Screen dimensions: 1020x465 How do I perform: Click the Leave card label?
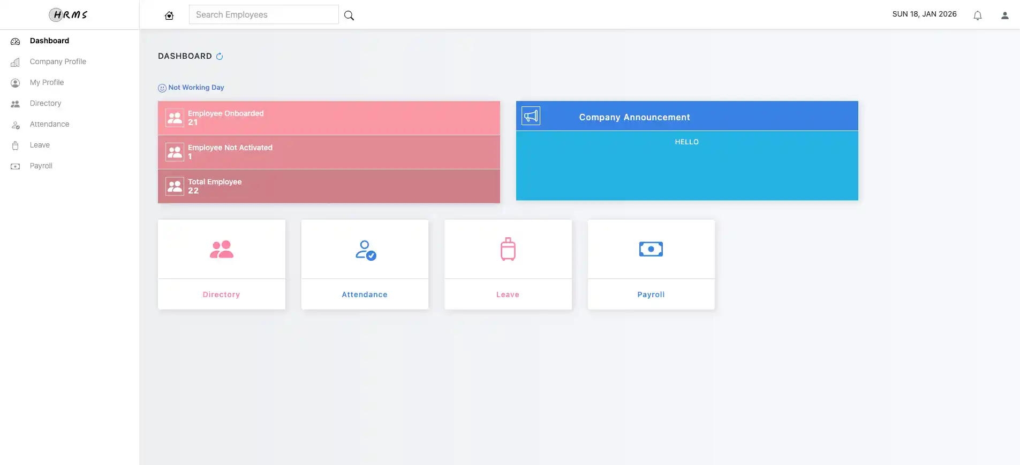coord(508,294)
